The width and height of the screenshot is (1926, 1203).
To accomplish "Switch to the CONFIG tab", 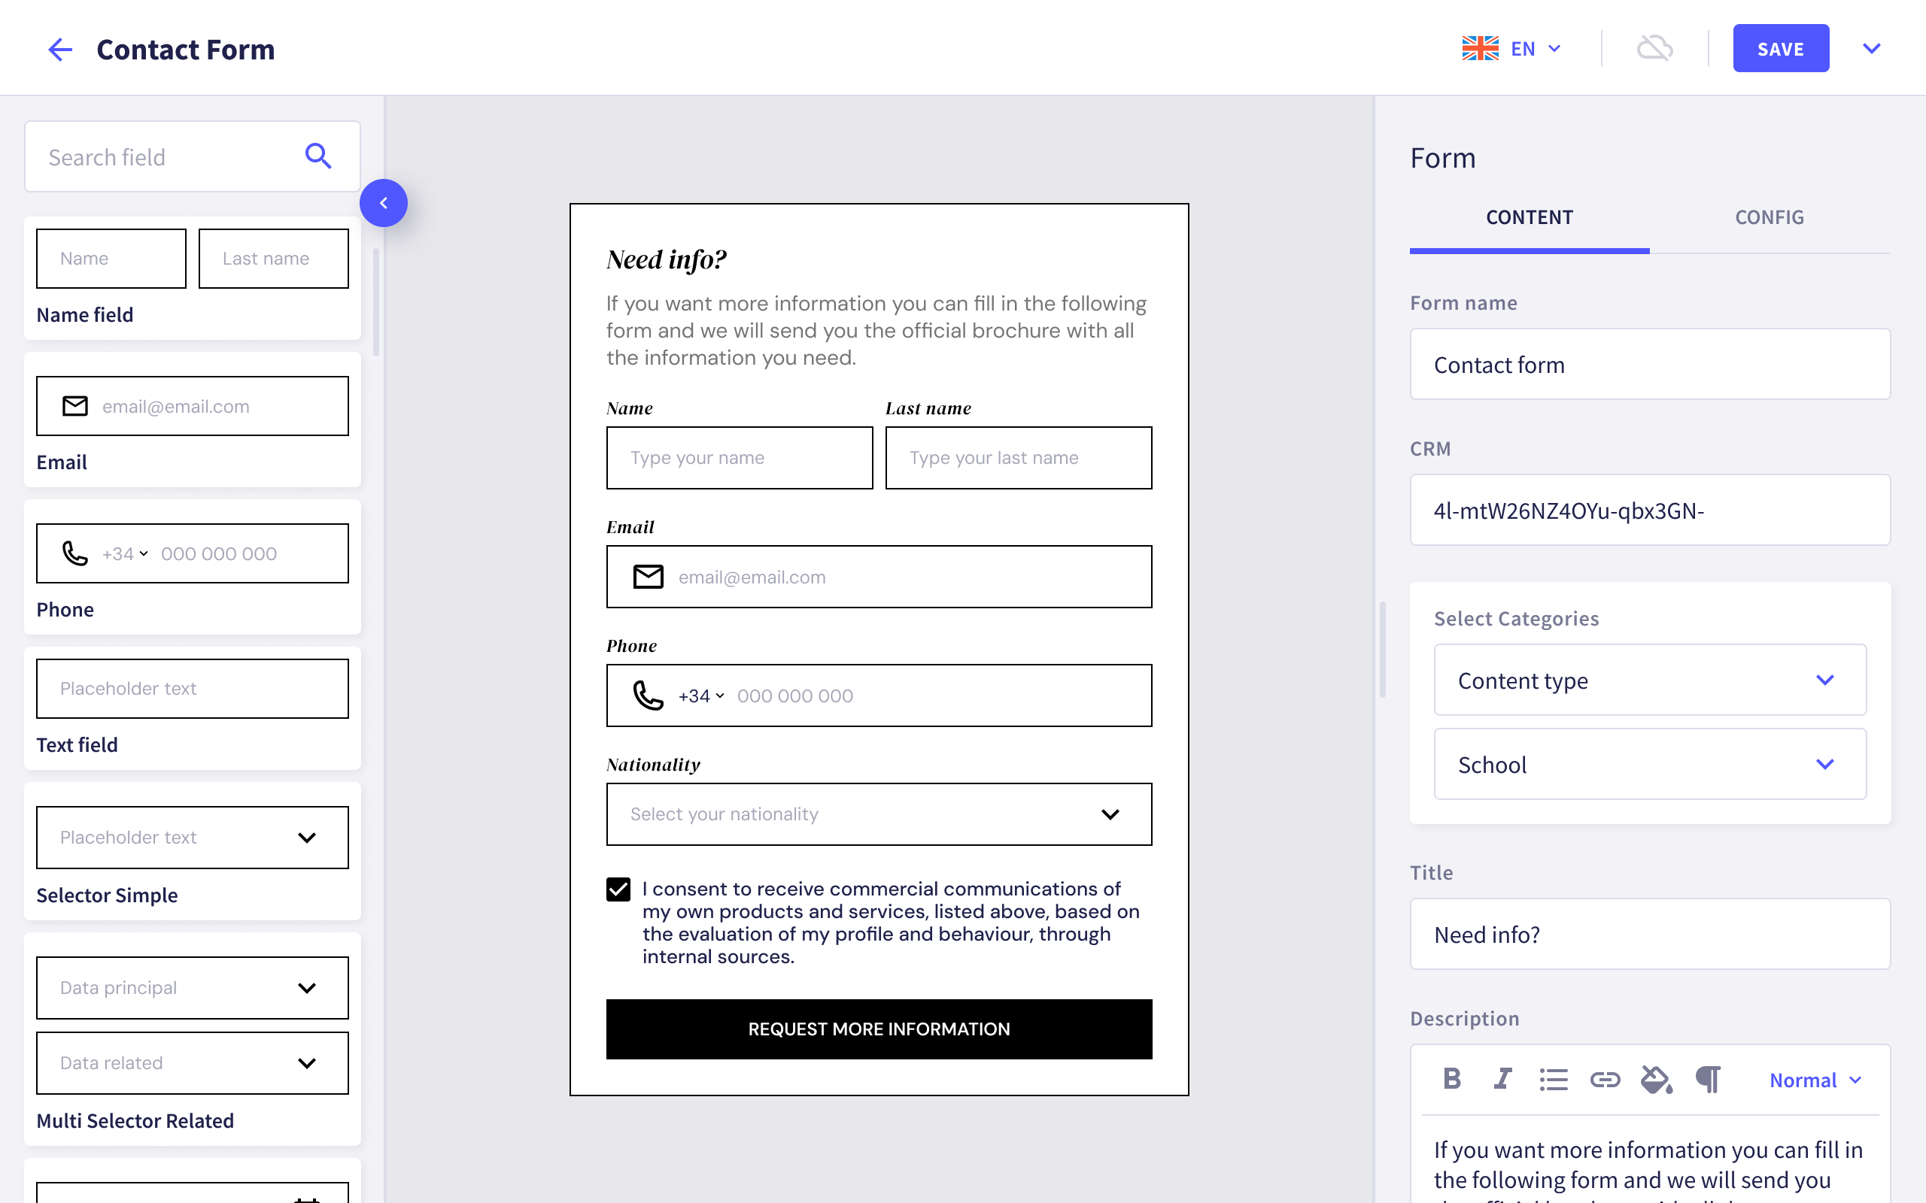I will pyautogui.click(x=1770, y=217).
